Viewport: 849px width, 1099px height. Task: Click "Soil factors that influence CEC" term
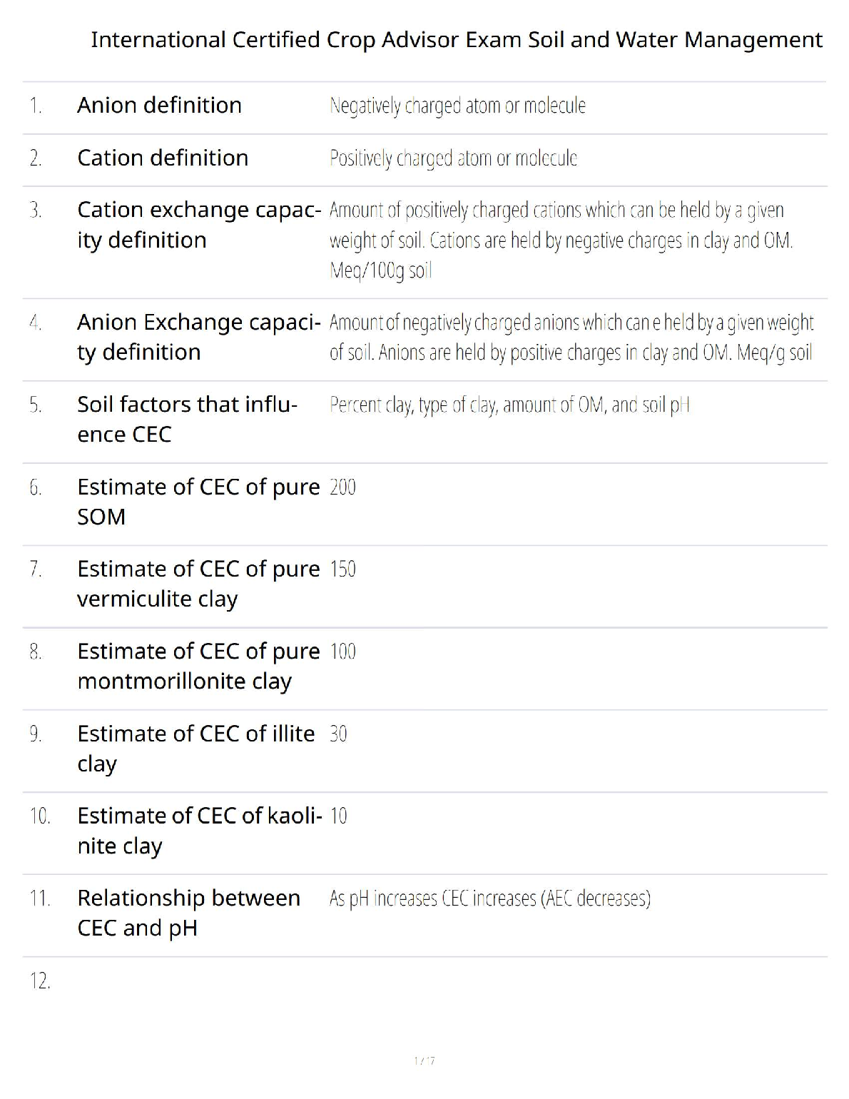187,419
